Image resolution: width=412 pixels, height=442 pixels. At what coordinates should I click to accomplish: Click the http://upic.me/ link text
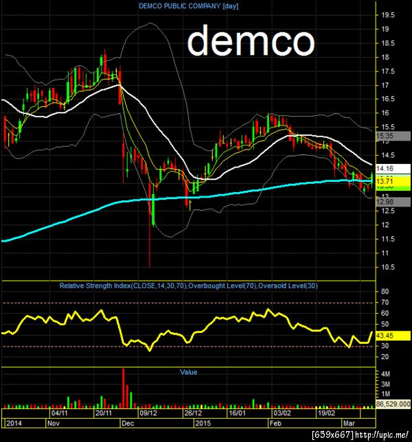(382, 434)
